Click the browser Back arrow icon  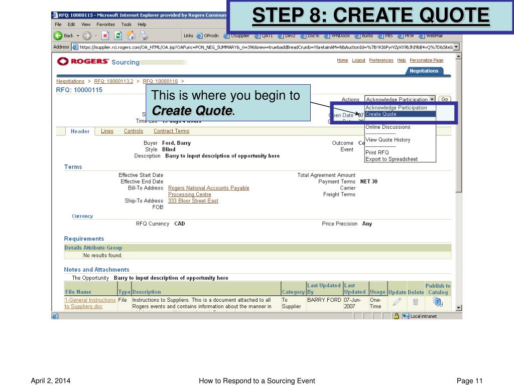58,36
